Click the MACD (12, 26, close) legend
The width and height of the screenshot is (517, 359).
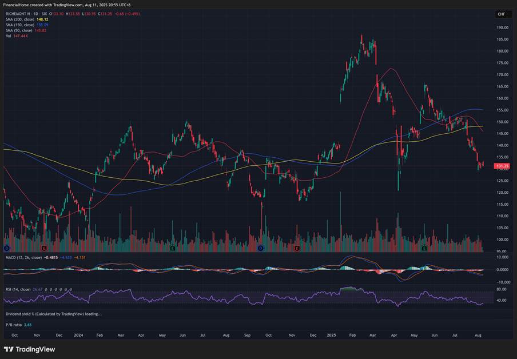pos(24,257)
